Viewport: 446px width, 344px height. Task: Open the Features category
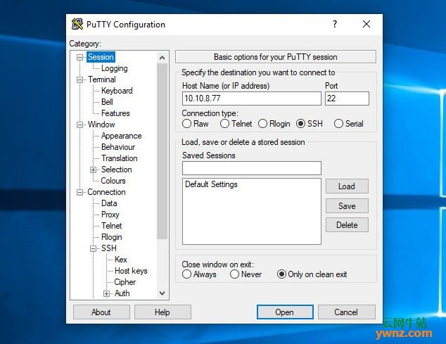115,113
